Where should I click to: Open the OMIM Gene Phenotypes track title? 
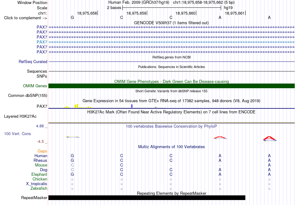click(x=171, y=81)
